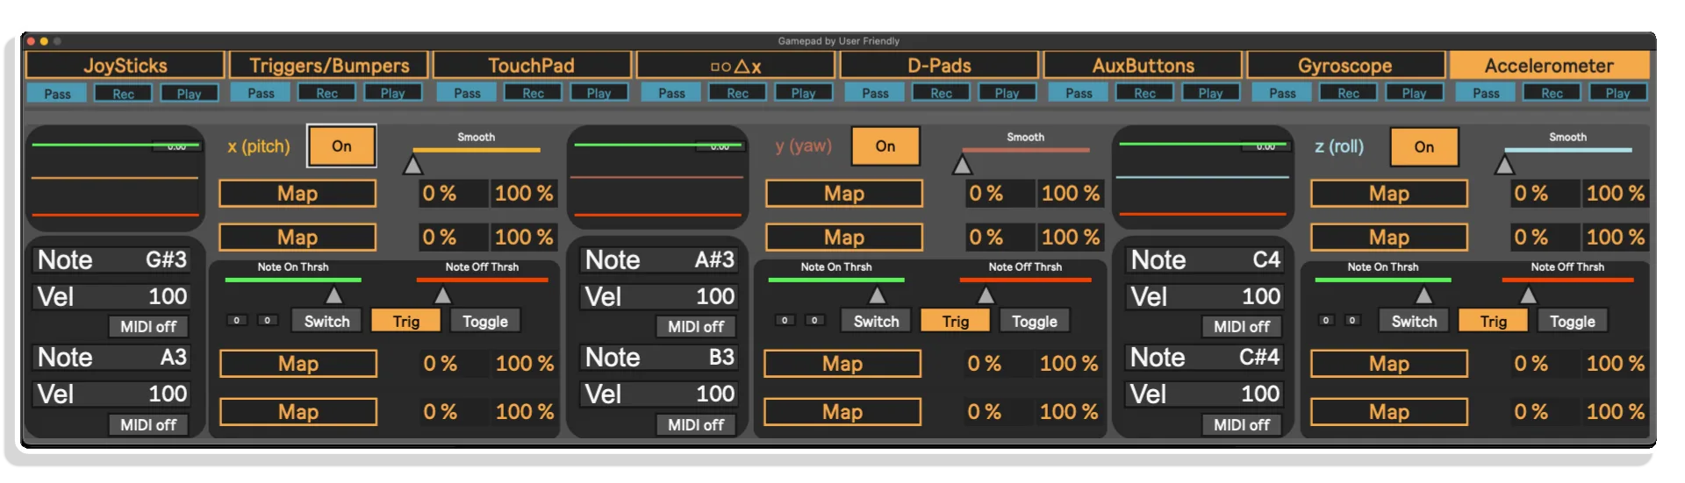Click the Vel 100 field below Note C4
The height and width of the screenshot is (483, 1685).
(x=1205, y=297)
